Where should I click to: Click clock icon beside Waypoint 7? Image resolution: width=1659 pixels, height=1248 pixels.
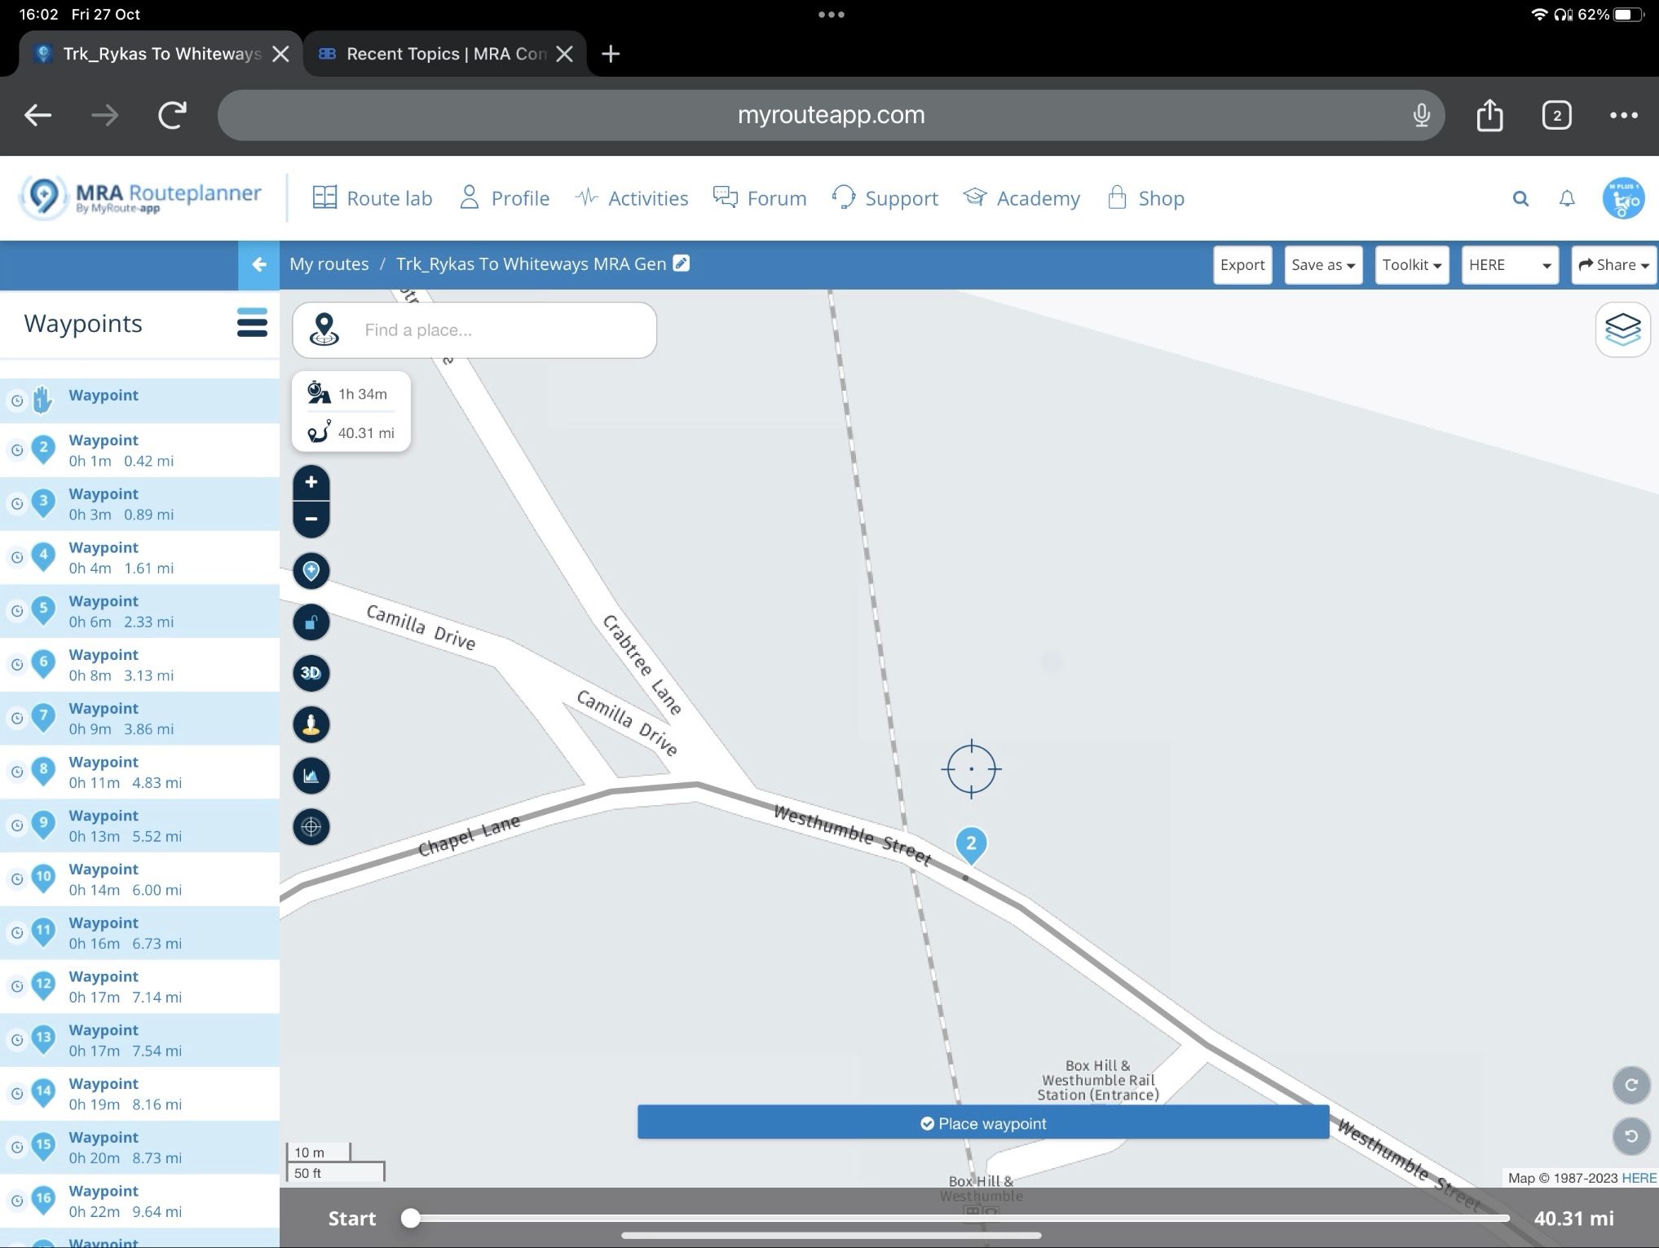click(16, 719)
